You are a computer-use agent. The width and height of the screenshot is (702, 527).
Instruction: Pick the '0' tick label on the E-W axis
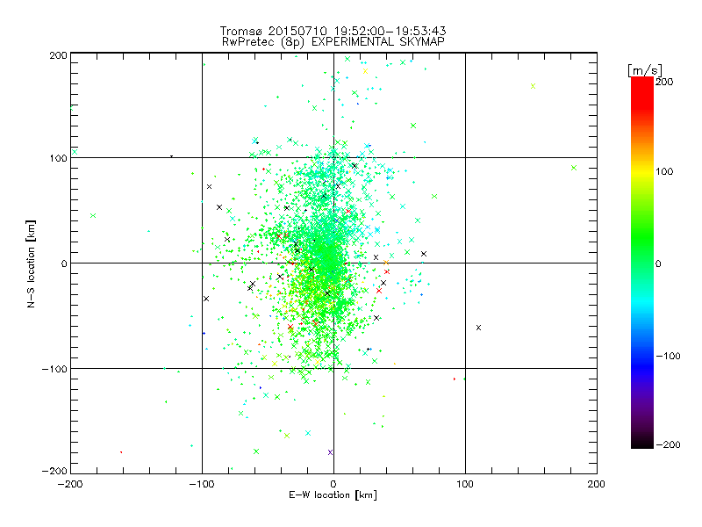(333, 484)
